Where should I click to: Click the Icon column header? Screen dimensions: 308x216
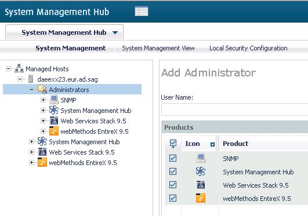[x=198, y=144]
